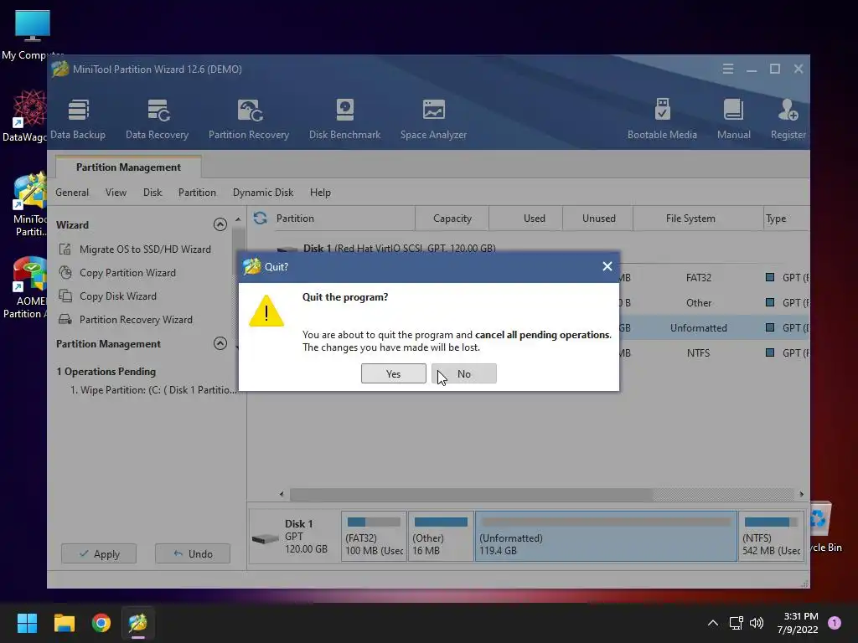Click the Undo button
The height and width of the screenshot is (643, 858).
pyautogui.click(x=193, y=554)
